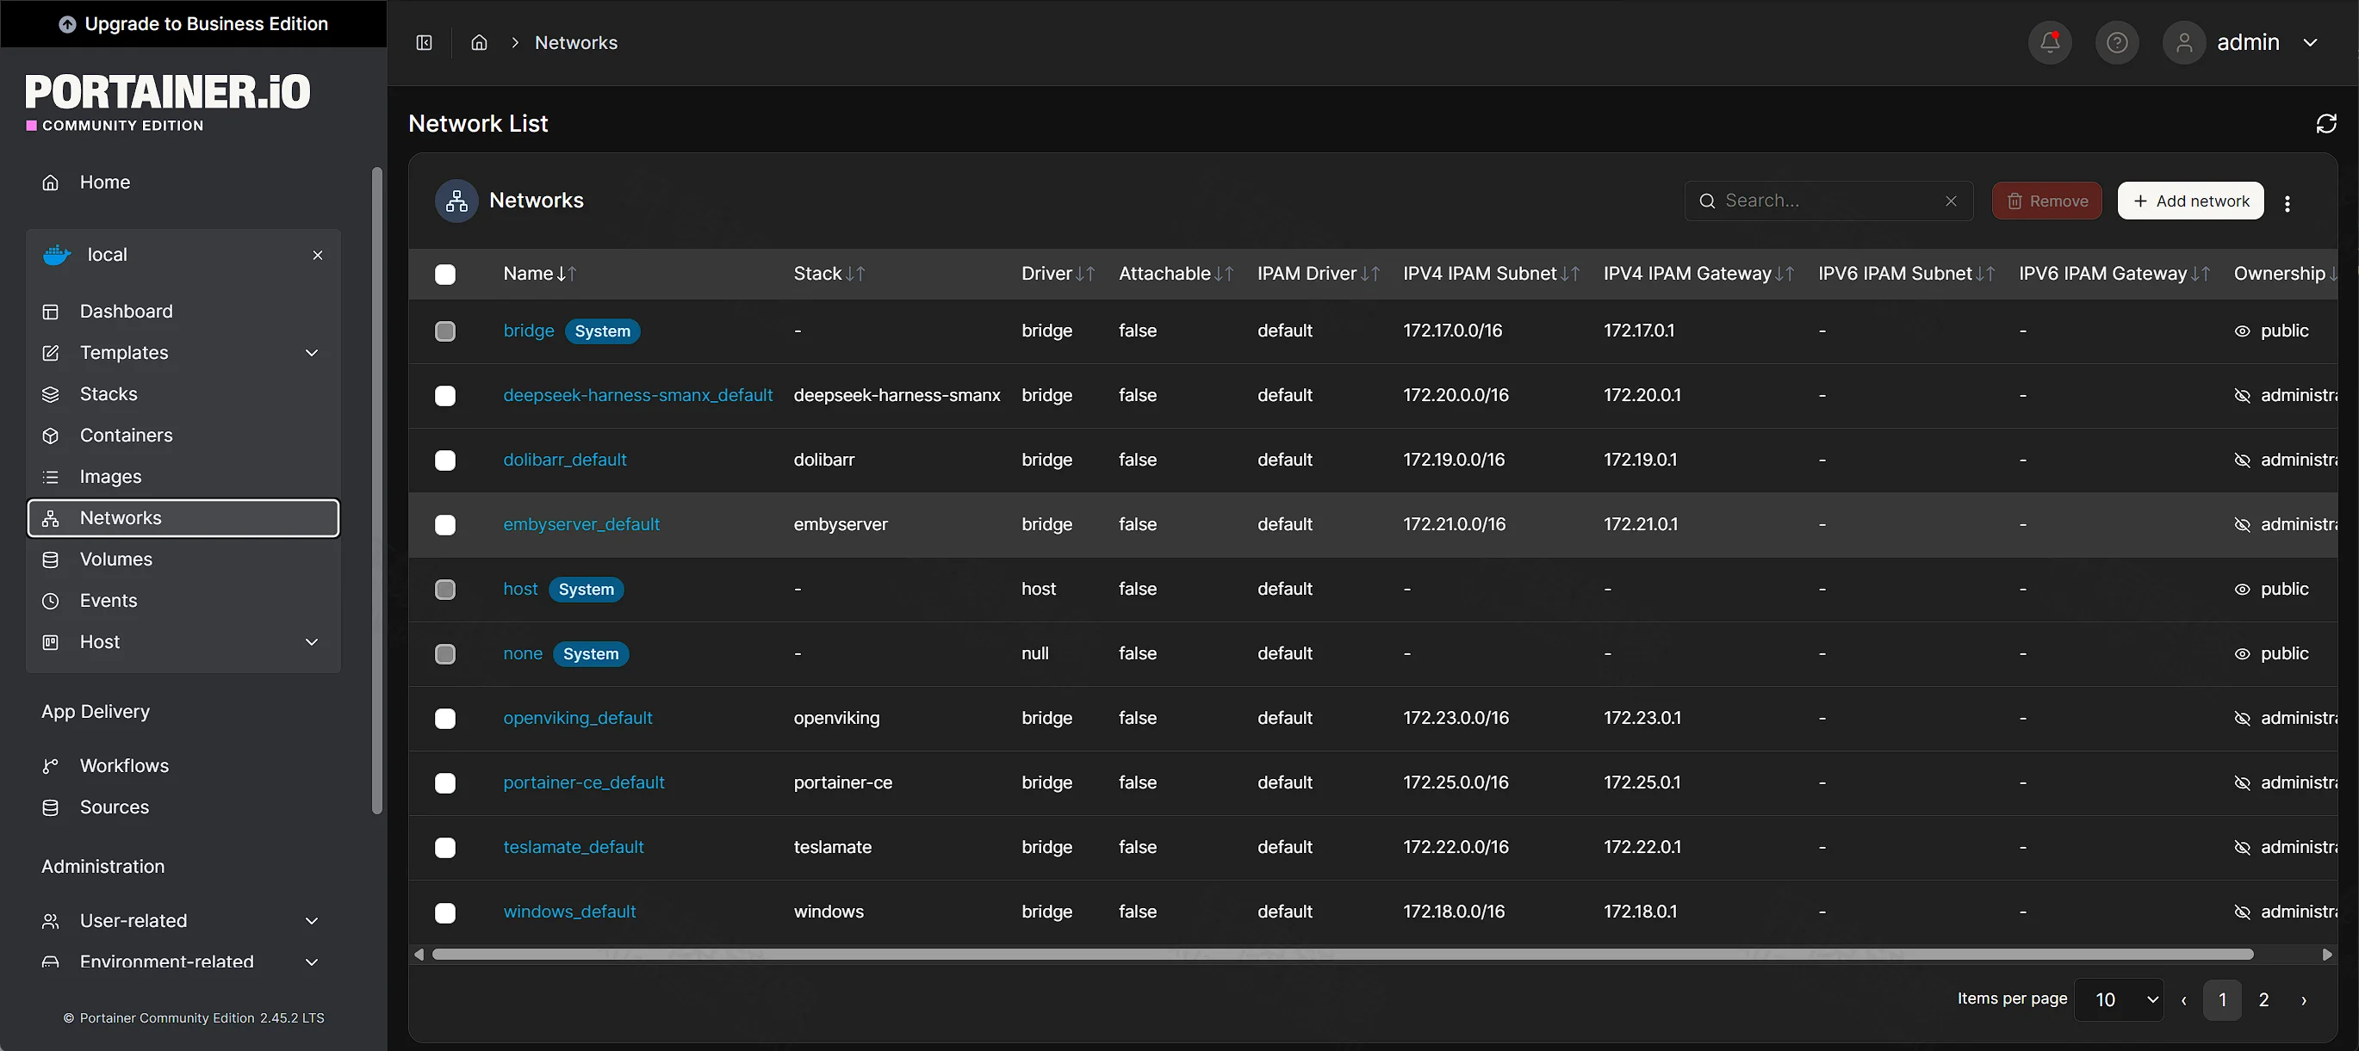
Task: Open the table settings kebab menu
Action: coord(2288,203)
